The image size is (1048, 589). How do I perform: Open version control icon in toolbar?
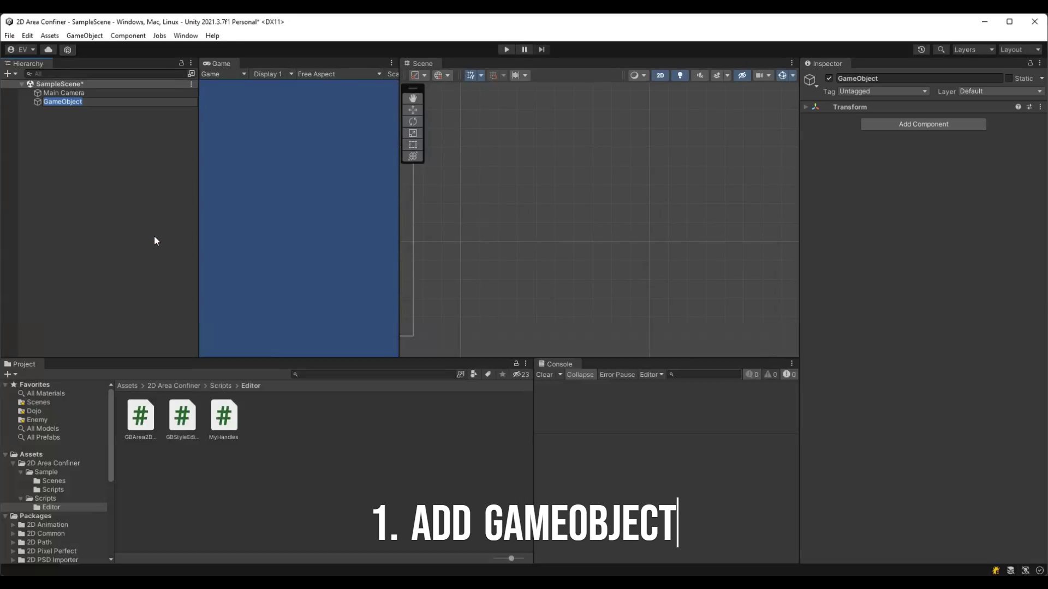tap(68, 50)
